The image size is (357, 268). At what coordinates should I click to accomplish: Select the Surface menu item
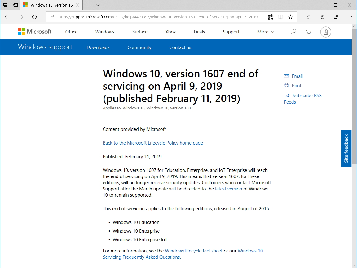pyautogui.click(x=140, y=32)
